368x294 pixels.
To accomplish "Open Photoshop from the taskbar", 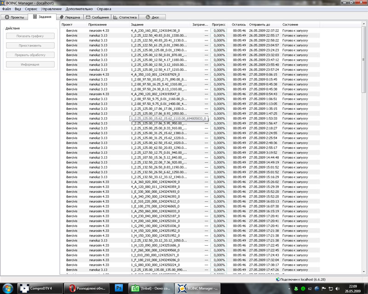I will (x=119, y=288).
